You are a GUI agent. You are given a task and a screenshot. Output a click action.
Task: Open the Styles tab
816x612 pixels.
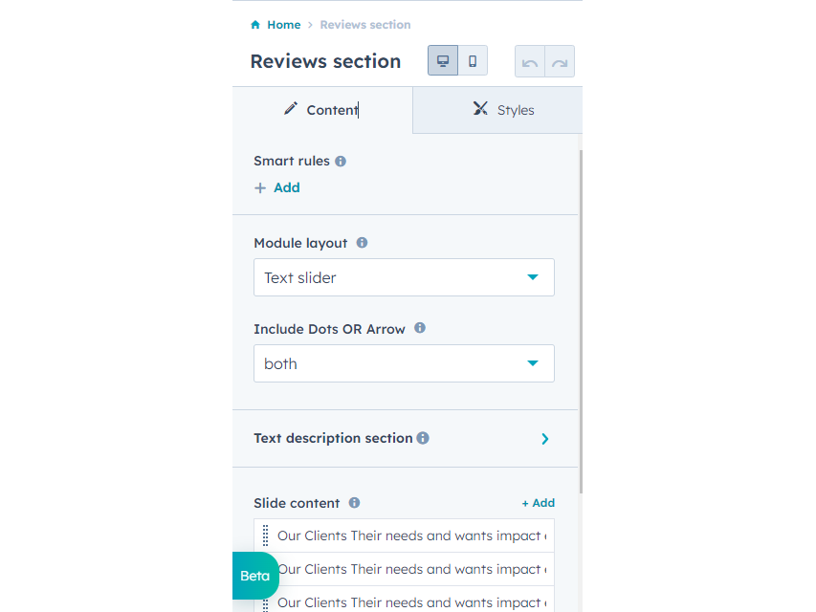503,110
